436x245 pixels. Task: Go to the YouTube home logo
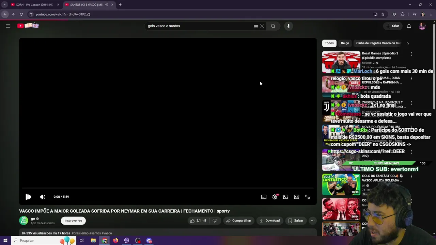(28, 26)
